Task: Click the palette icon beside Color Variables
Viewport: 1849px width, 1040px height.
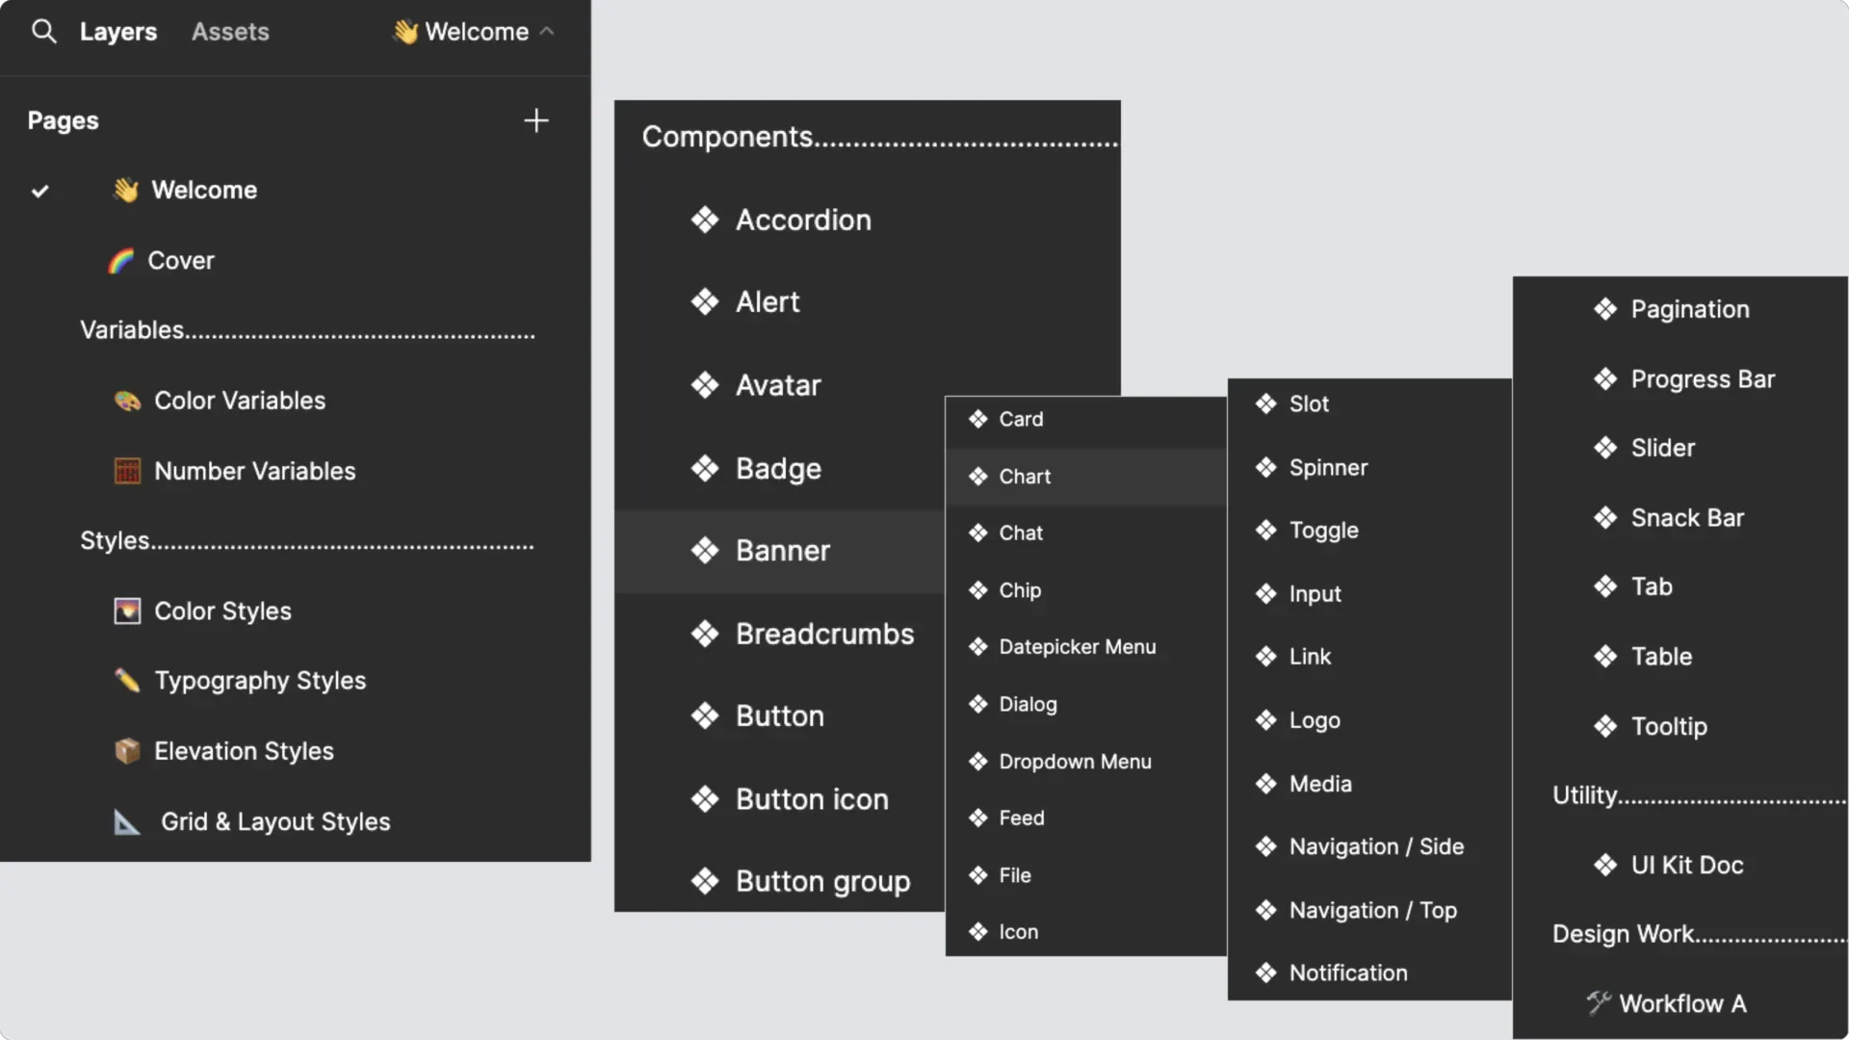Action: click(127, 401)
